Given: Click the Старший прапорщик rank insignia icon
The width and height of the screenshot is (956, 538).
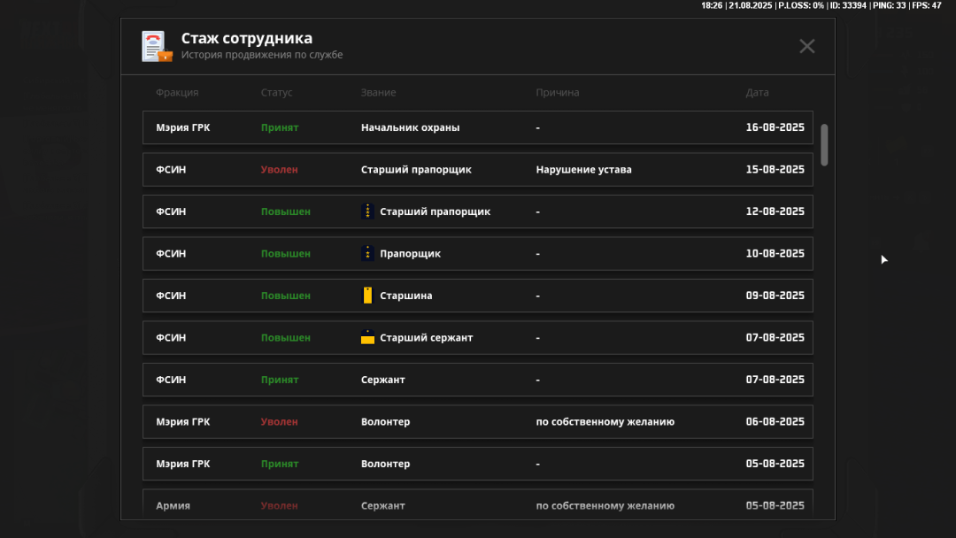Looking at the screenshot, I should pyautogui.click(x=367, y=211).
